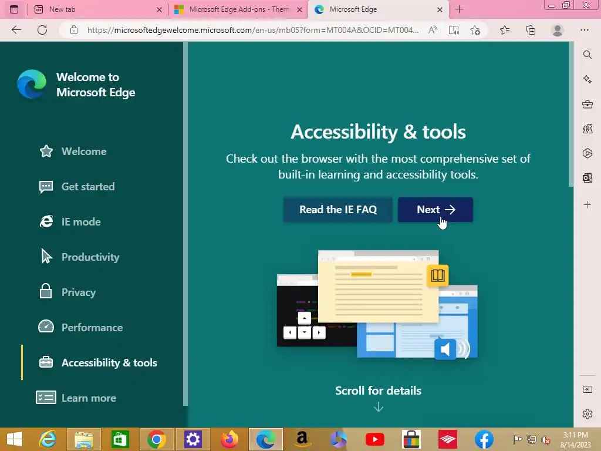The image size is (601, 451).
Task: Launch Internet Explorer from taskbar
Action: point(48,439)
